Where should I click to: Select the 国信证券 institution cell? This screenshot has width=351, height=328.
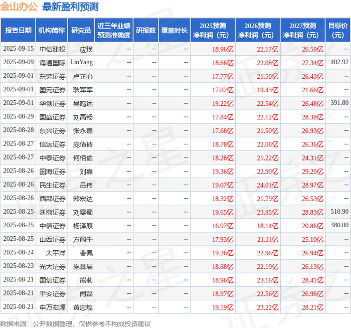click(x=52, y=280)
